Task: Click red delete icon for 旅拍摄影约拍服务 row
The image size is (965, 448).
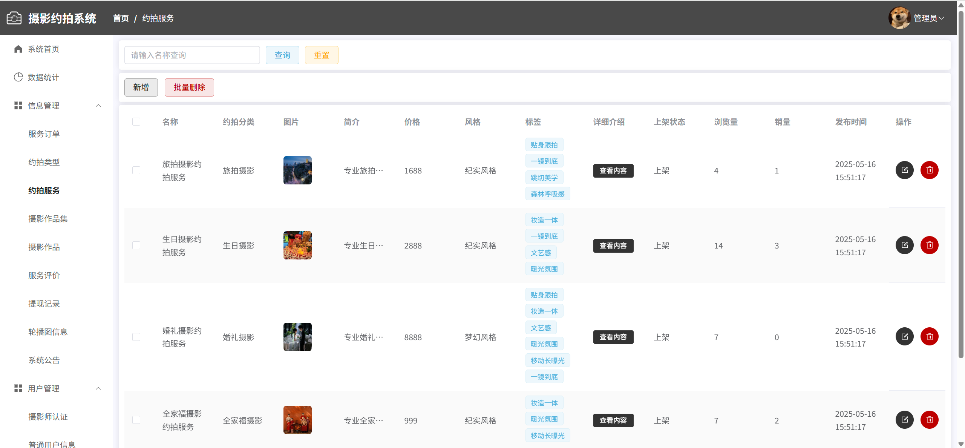Action: pos(929,170)
